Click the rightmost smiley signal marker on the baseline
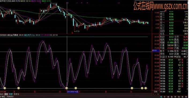Viewport: 189px width, 98px height. coord(146,88)
